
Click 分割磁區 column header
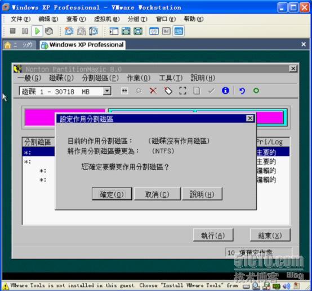(38, 142)
